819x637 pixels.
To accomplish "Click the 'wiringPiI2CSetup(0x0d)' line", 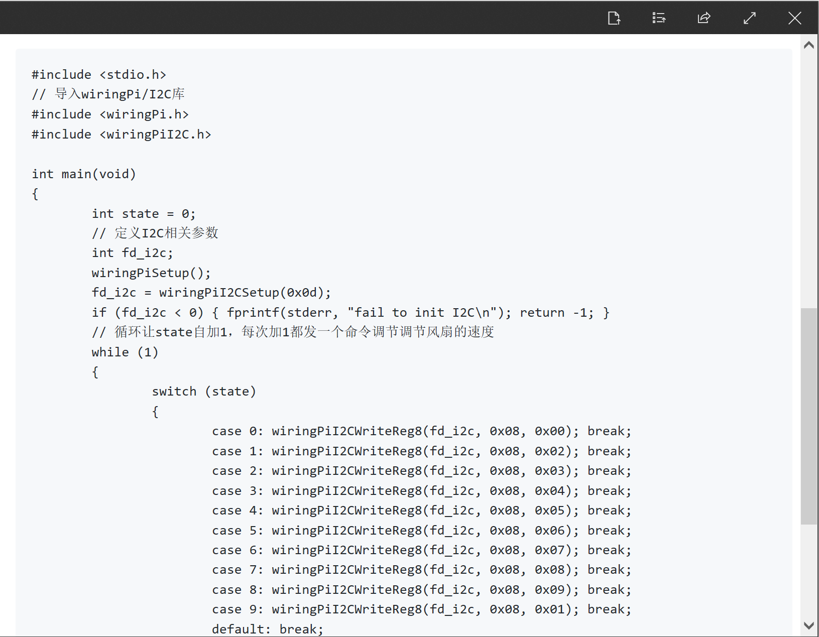I will pos(211,292).
